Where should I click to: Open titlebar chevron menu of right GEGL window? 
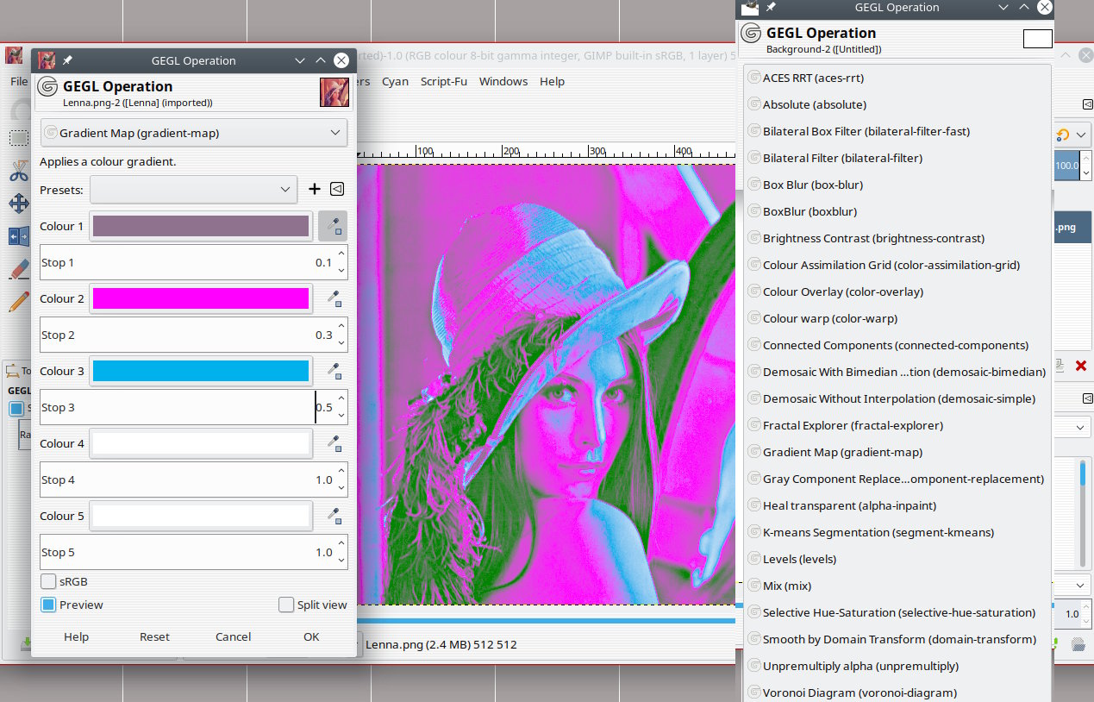click(x=1003, y=7)
